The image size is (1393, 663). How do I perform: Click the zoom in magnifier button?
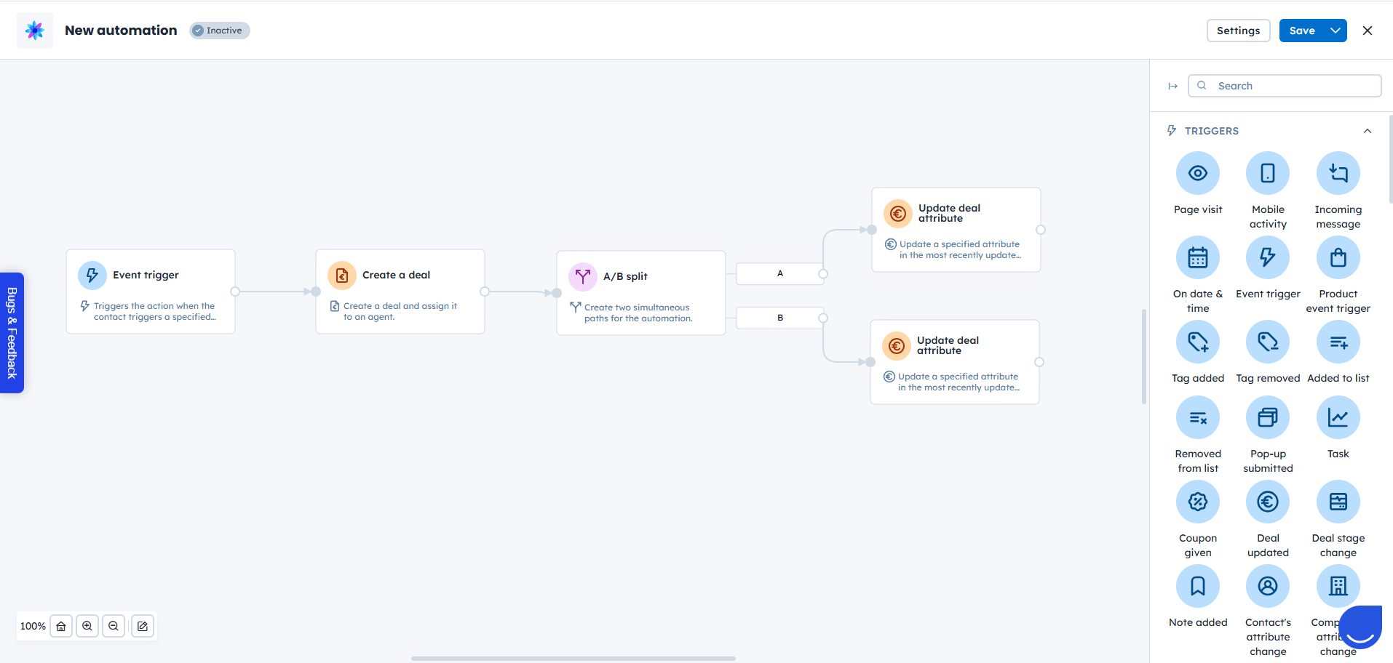click(87, 626)
